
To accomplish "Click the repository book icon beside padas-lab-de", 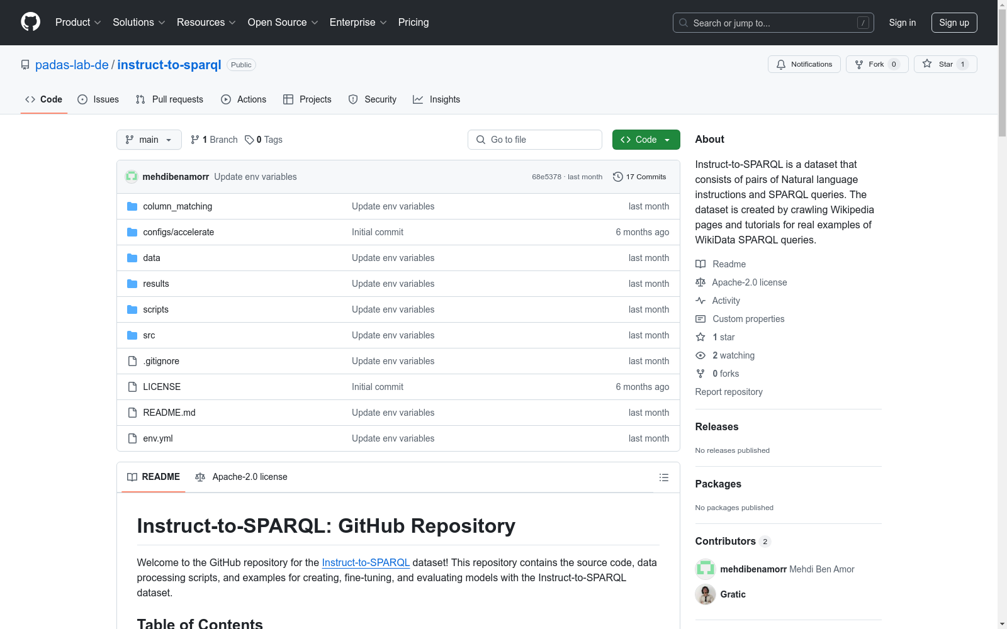I will pos(25,65).
